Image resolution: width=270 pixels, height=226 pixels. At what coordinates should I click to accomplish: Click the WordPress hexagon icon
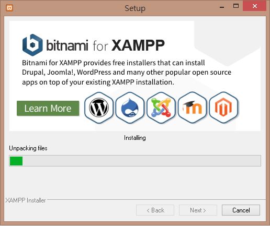[x=99, y=108]
